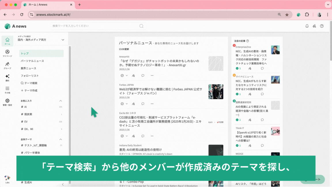Toggle the check mark on the EnterprizeZine featured article
Viewport: 332px width, 187px height.
(x=237, y=68)
